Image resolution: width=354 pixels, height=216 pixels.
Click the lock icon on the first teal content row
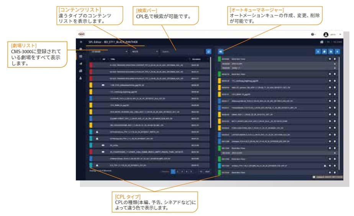point(97,132)
